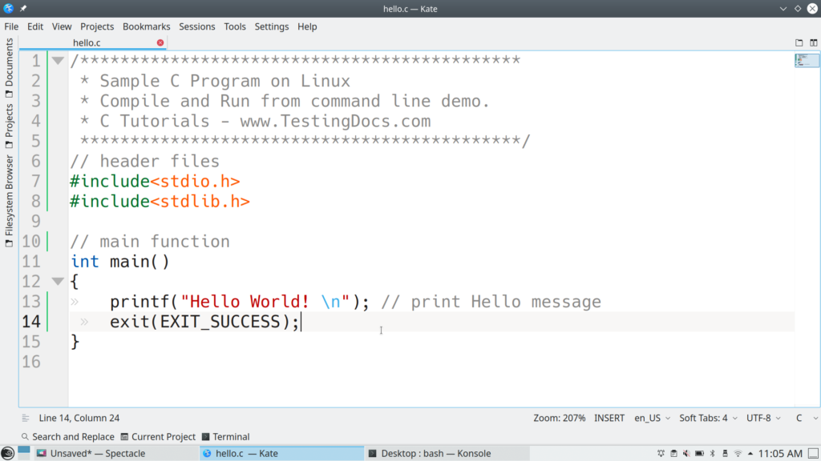Open the Current Project panel
The height and width of the screenshot is (461, 821).
click(157, 436)
